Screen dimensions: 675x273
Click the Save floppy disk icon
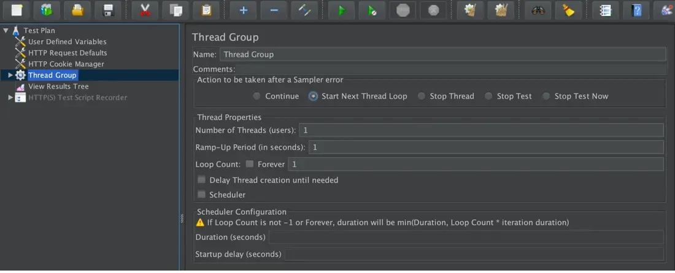[109, 10]
